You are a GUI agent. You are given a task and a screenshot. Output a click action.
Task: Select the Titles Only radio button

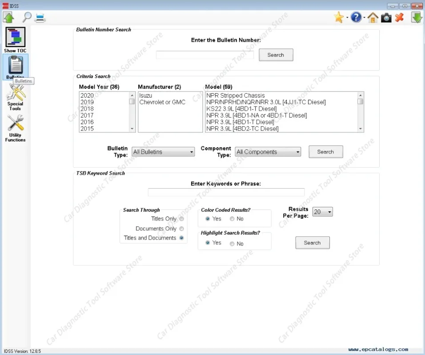coord(181,219)
